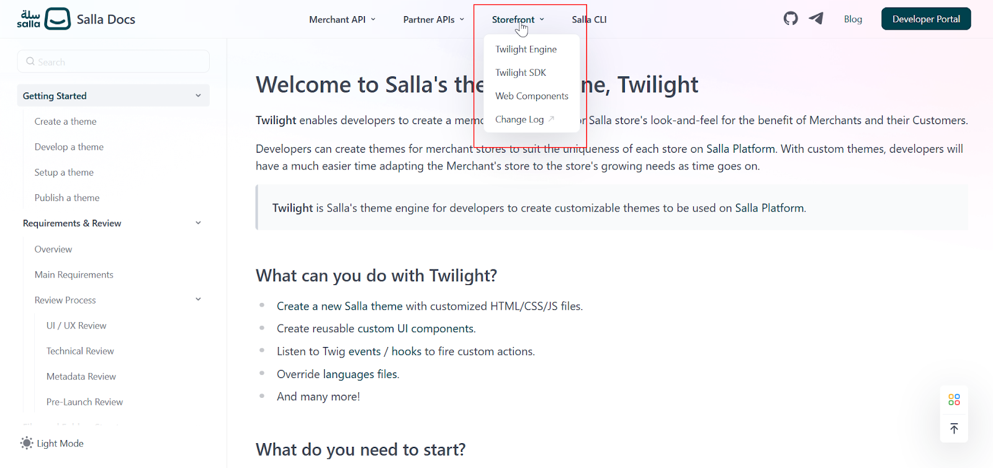The width and height of the screenshot is (993, 468).
Task: Open the Pre-Launch Review page
Action: click(84, 402)
